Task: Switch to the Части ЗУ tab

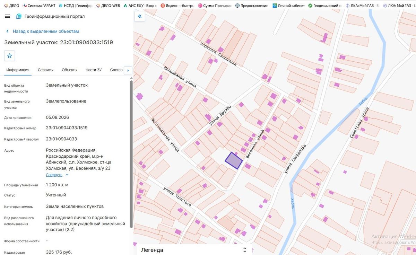Action: pos(94,70)
